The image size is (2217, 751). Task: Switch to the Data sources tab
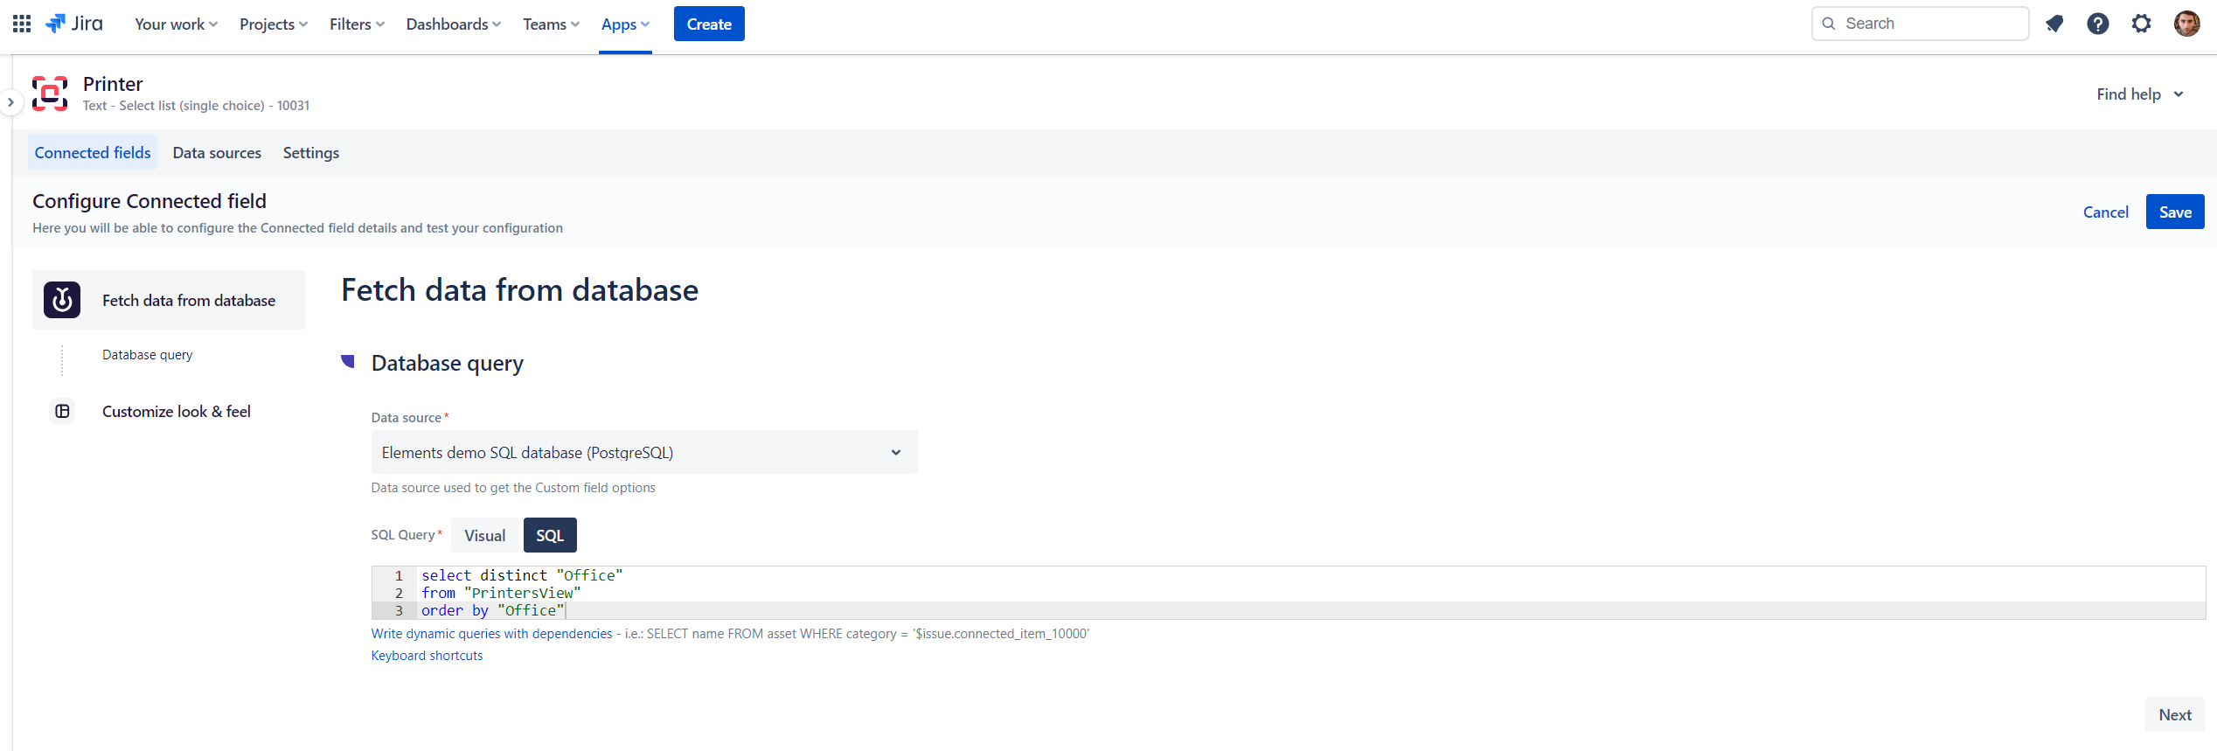[217, 153]
